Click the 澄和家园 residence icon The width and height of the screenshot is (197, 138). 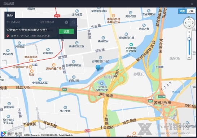point(77,11)
